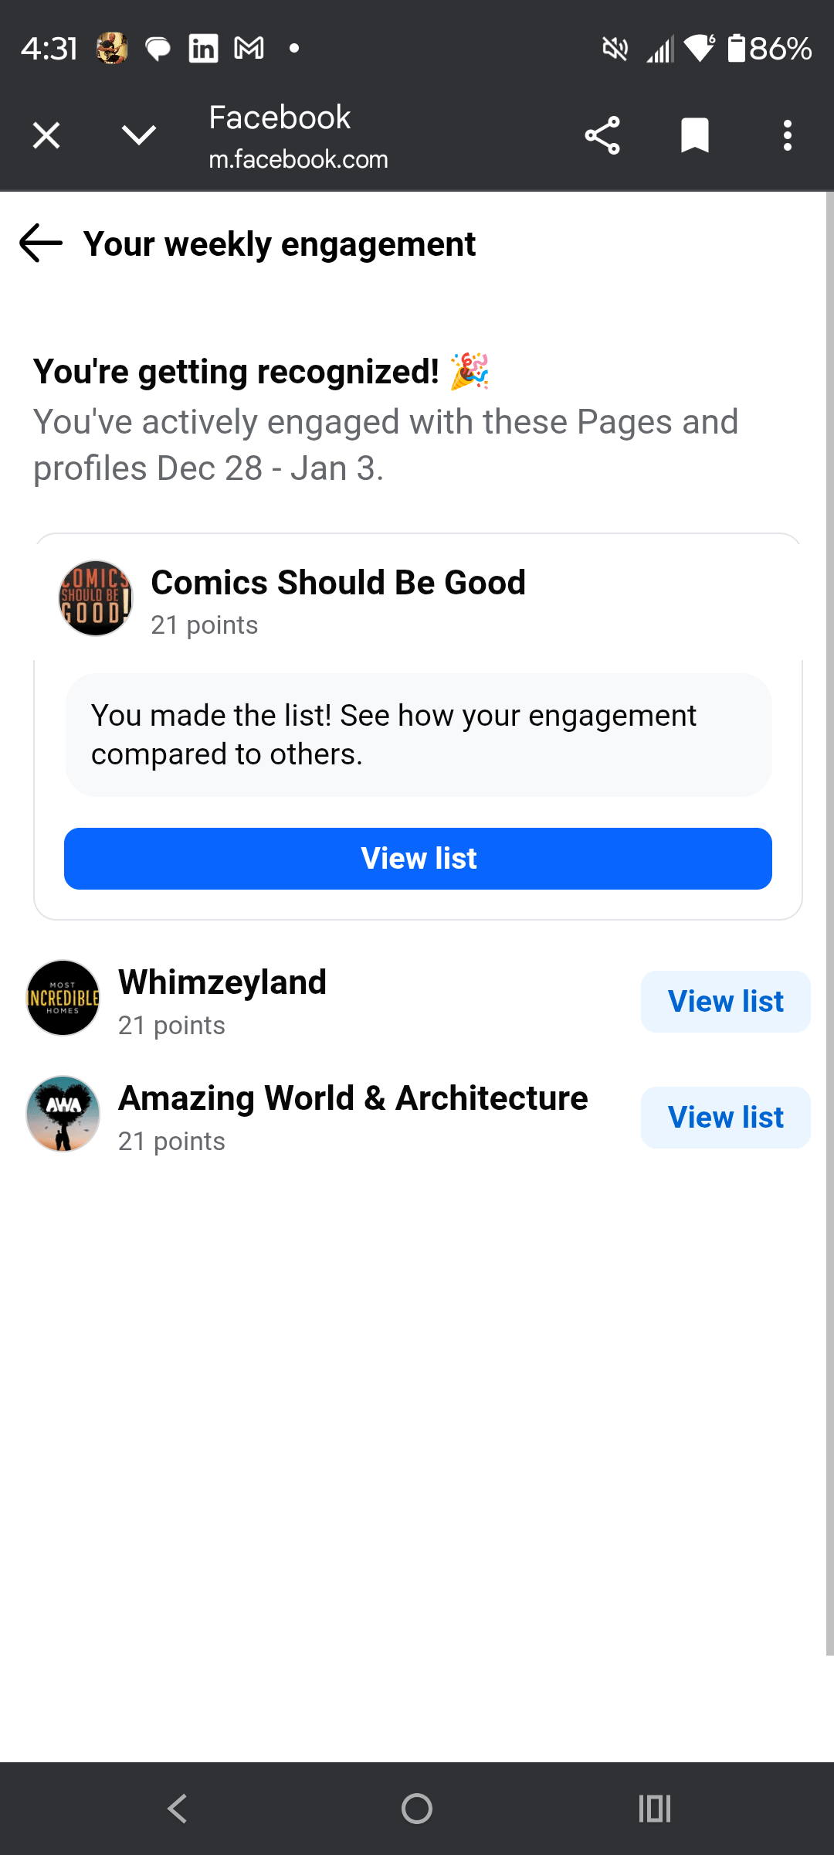
Task: Open Comics Should Be Good page name
Action: (338, 583)
